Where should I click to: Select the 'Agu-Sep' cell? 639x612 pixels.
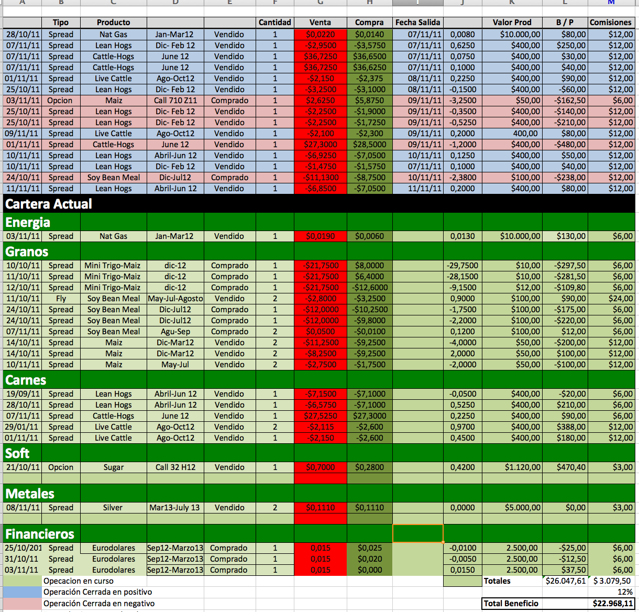coord(175,332)
